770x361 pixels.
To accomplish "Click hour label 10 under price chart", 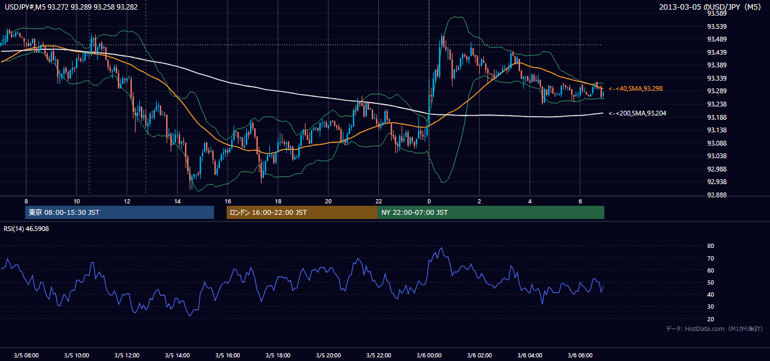I will 77,201.
